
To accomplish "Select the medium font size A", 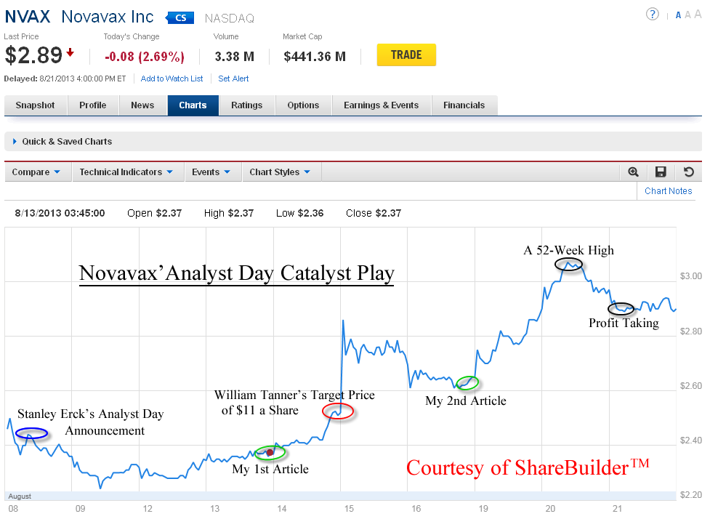I will [x=687, y=15].
